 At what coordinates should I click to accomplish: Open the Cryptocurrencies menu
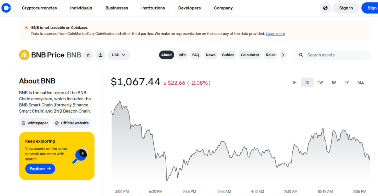click(39, 8)
